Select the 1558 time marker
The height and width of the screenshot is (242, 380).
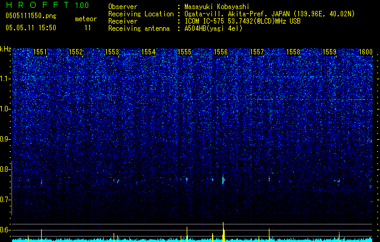[293, 52]
